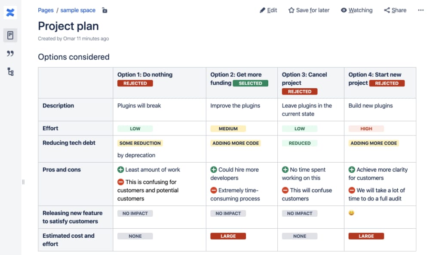This screenshot has width=439, height=255.
Task: Expand the sidebar using the resize handle
Action: point(23,182)
